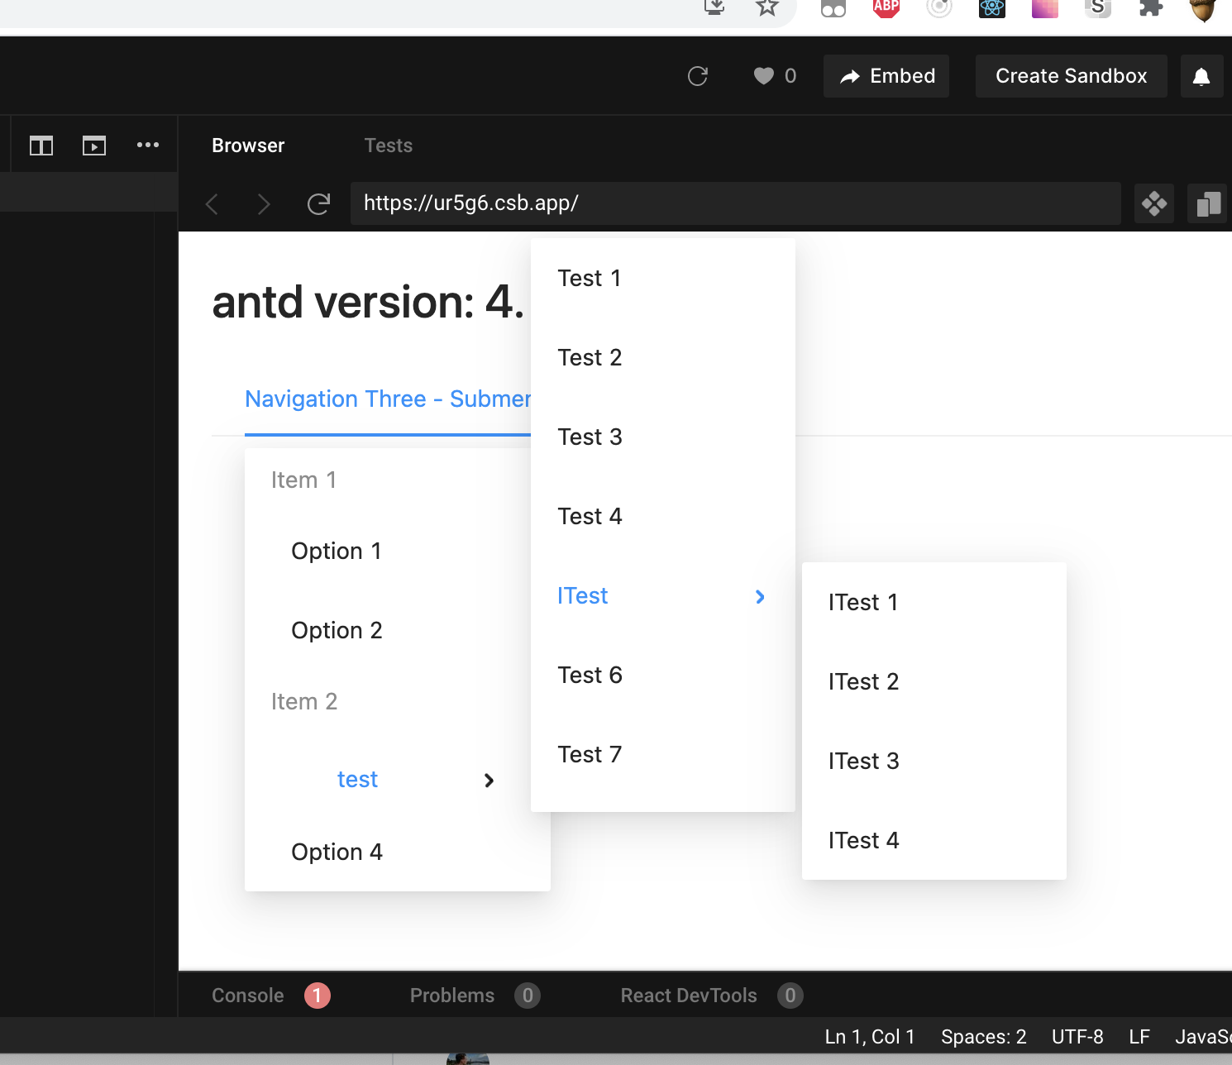
Task: Open preview in a new window icon
Action: click(x=1207, y=203)
